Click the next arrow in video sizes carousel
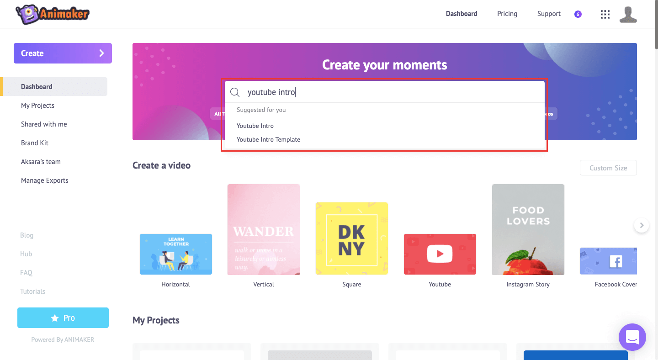 [x=642, y=225]
